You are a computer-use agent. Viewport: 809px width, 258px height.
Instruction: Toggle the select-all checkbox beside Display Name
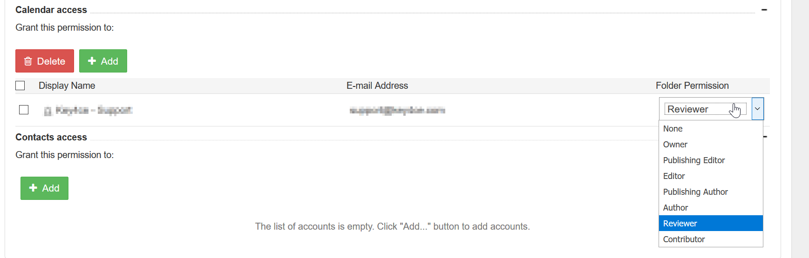pyautogui.click(x=20, y=86)
